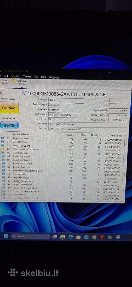Click the blue status icon for Power-On Hours row
The height and width of the screenshot is (287, 132).
coord(3,156)
